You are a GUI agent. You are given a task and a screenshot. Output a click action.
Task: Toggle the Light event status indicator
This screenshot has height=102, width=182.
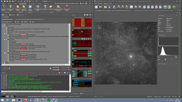30,22
